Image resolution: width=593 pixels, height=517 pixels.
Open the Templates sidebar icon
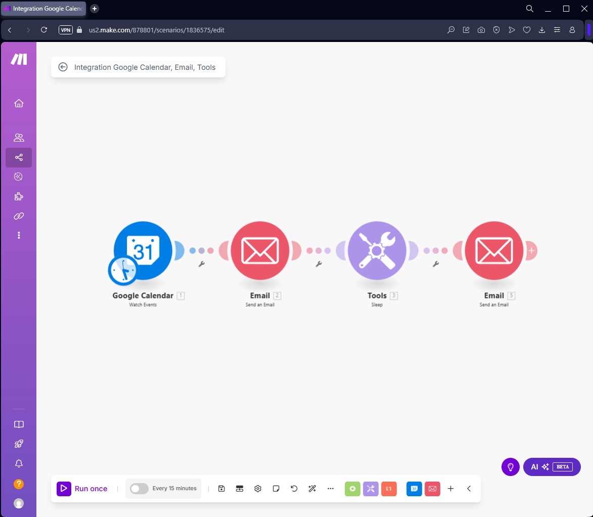(19, 177)
